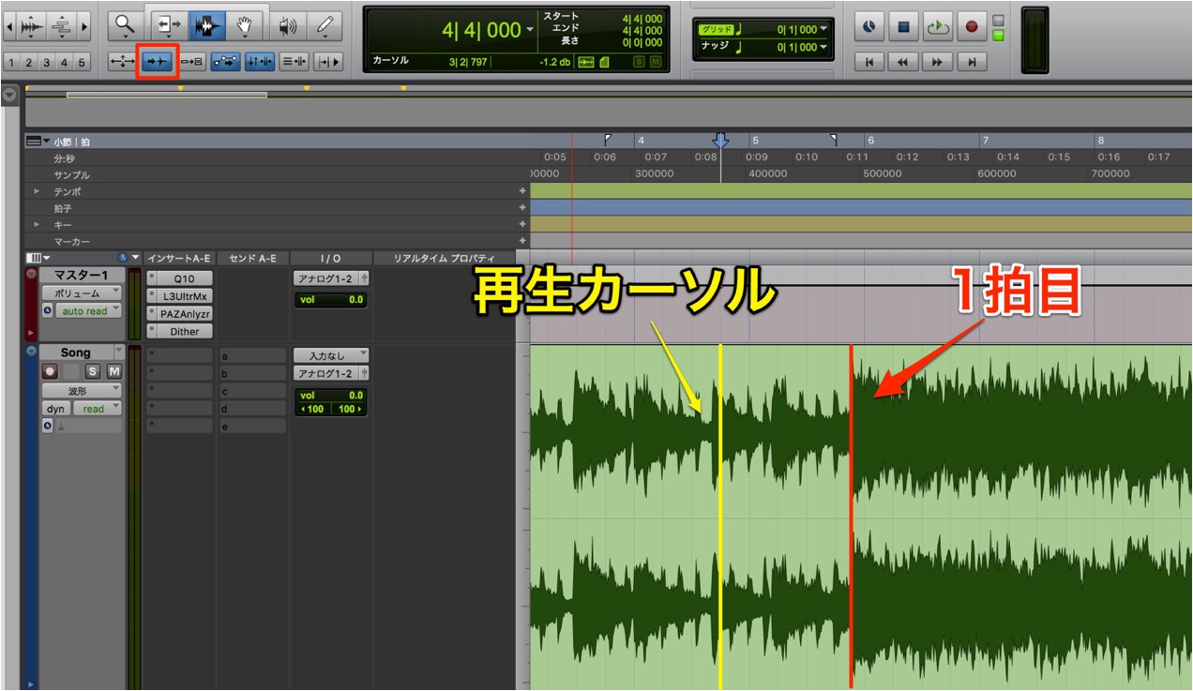
Task: Start loop playback with Play button
Action: coord(937,27)
